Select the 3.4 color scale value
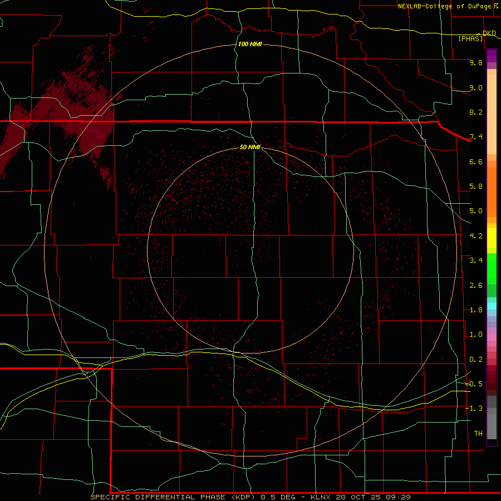The image size is (501, 501). [476, 261]
